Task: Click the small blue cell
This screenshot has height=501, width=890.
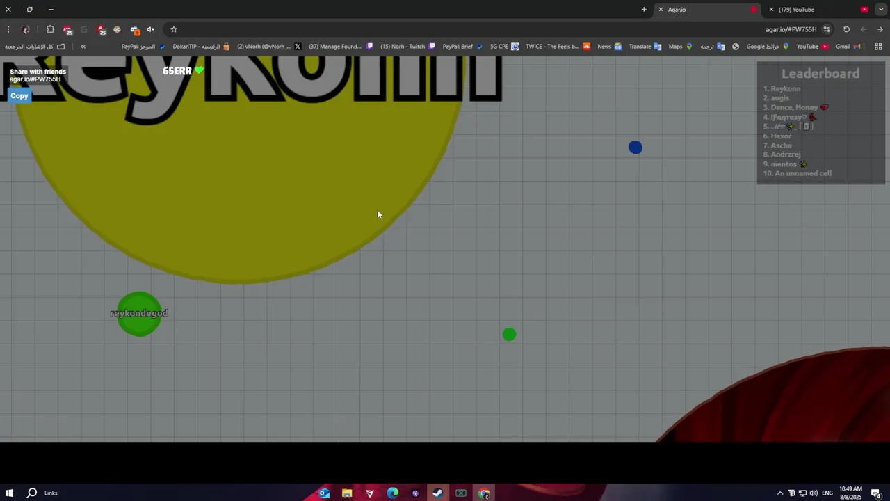Action: [636, 148]
